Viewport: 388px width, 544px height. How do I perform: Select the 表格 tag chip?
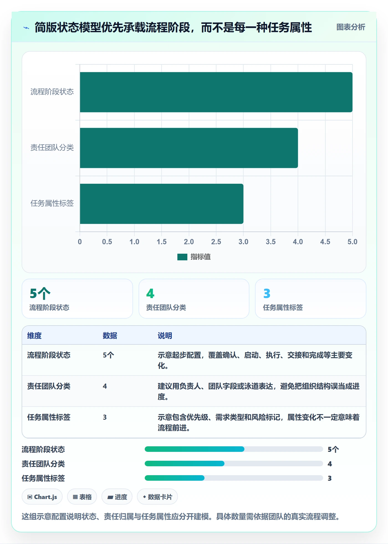82,497
